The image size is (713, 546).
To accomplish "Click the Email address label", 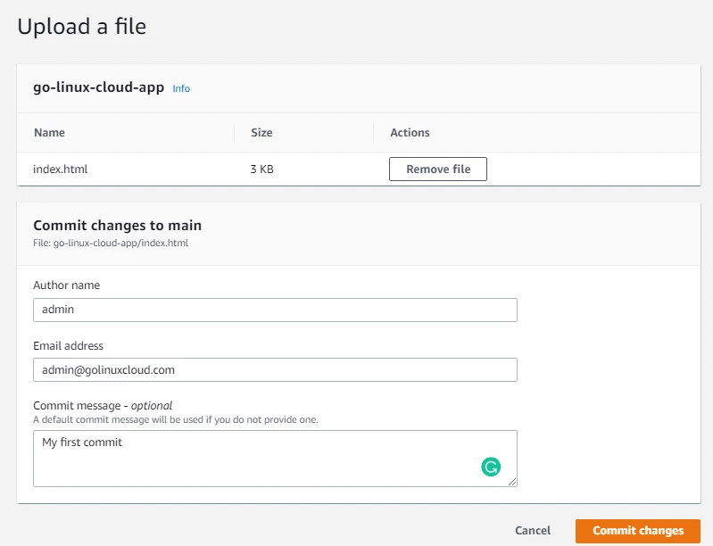I will (x=68, y=345).
